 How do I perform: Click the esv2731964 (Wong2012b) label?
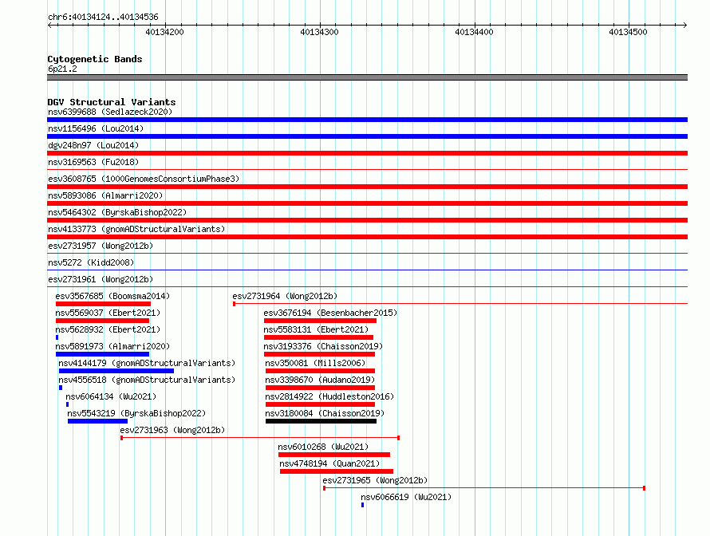(x=285, y=296)
